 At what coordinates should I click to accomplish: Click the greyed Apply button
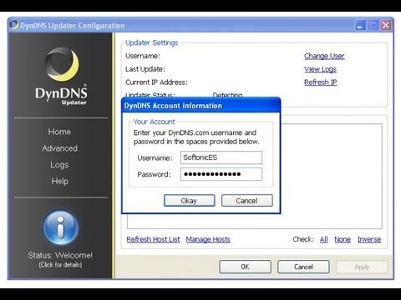pyautogui.click(x=362, y=267)
